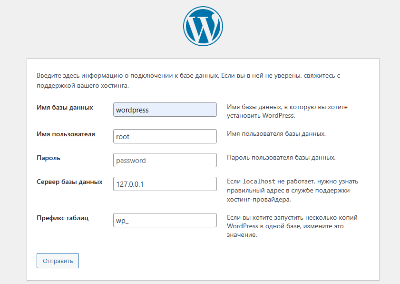Screen dimensions: 400x284
Task: Click the database name field containing wordpress
Action: (165, 110)
